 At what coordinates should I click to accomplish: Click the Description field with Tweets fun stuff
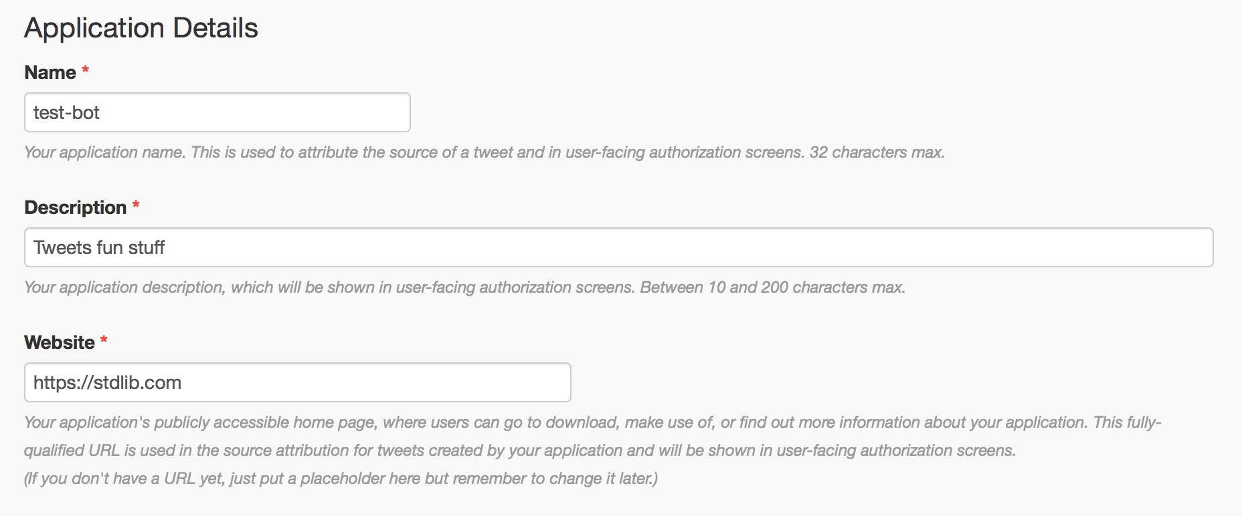coord(619,247)
